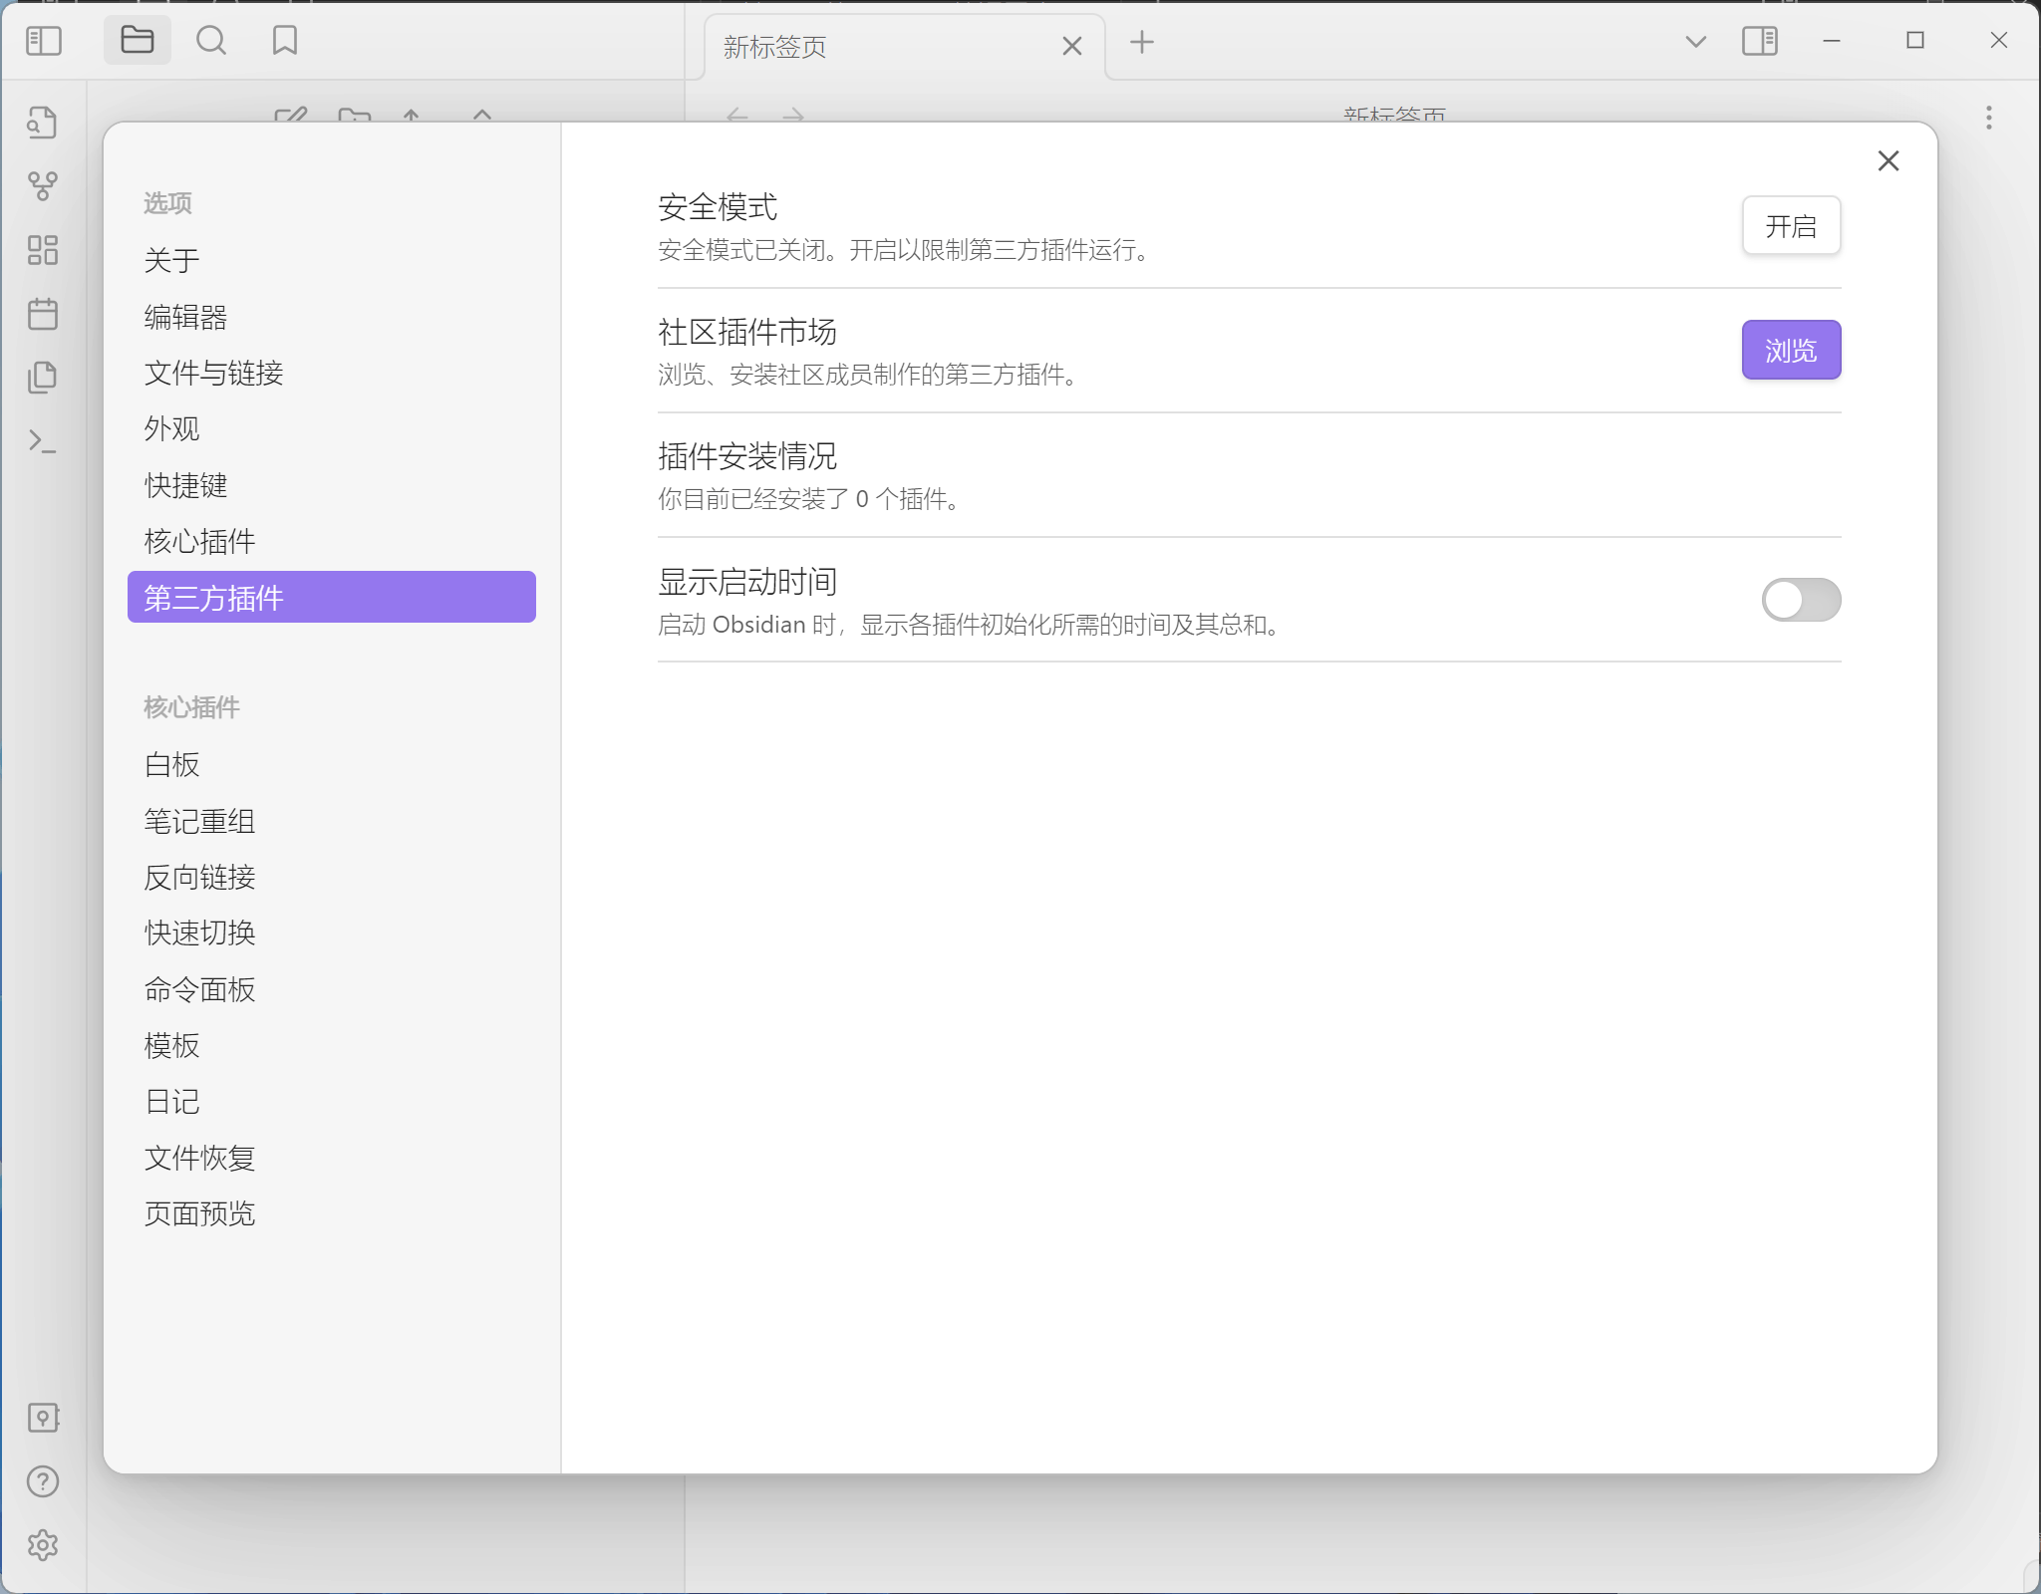The width and height of the screenshot is (2041, 1594).
Task: Open the file explorer folder icon
Action: (137, 41)
